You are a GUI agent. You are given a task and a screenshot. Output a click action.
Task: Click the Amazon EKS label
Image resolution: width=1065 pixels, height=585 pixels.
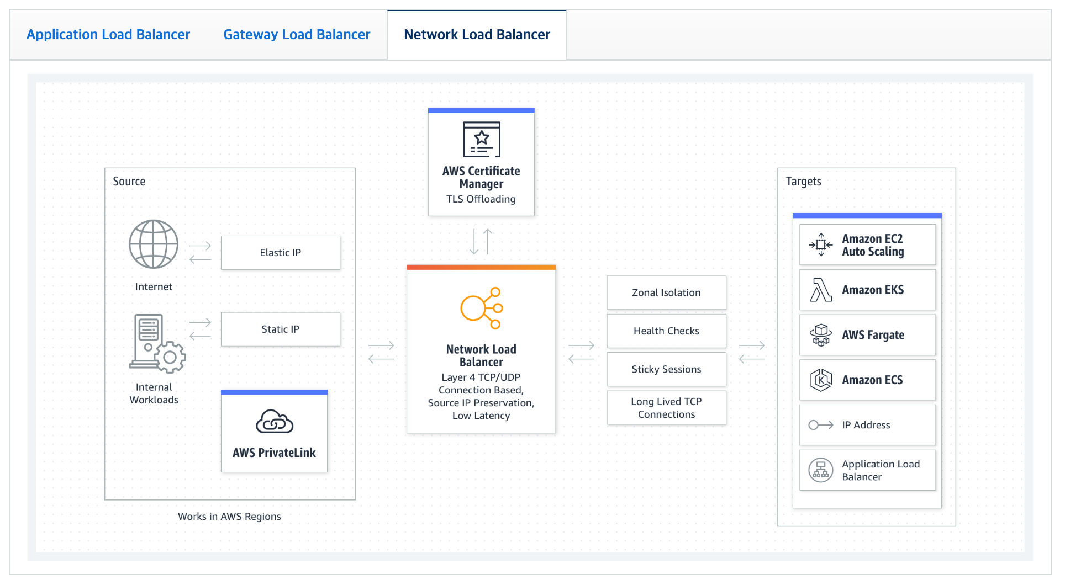tap(873, 290)
